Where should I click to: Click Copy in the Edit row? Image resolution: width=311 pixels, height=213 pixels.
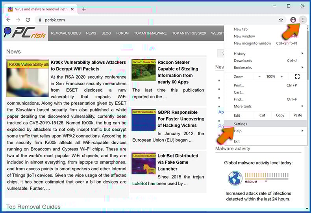click(x=280, y=115)
